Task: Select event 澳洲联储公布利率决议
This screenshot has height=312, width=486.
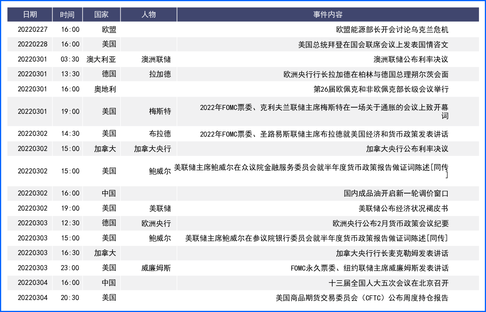Action: coord(411,59)
